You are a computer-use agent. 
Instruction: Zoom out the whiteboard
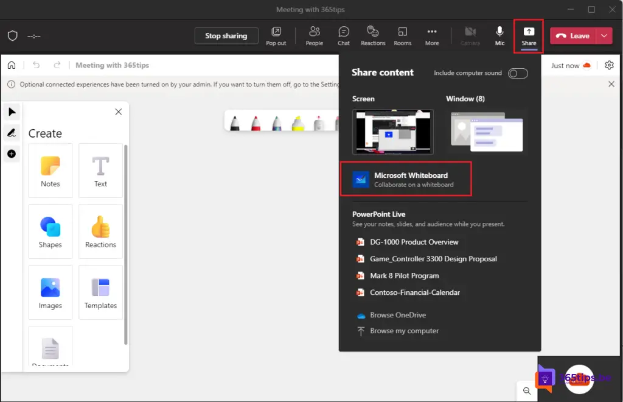coord(527,391)
